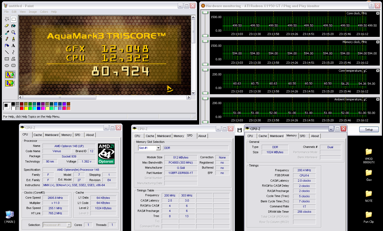Click Paint canvas vertical scrollbar up arrow

[x=193, y=18]
